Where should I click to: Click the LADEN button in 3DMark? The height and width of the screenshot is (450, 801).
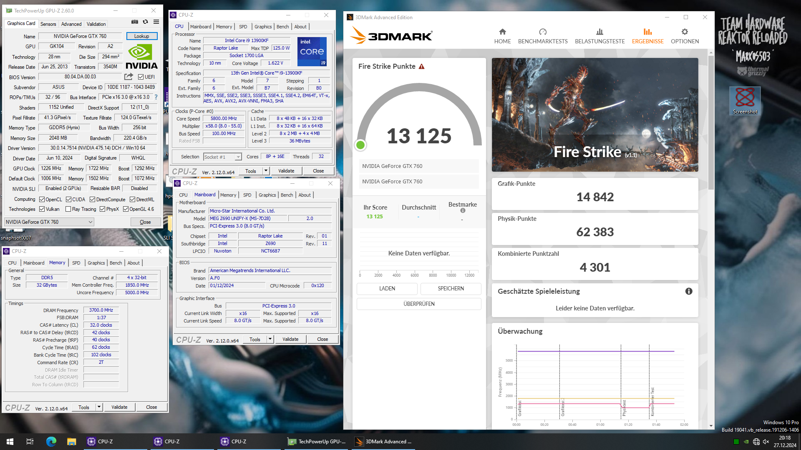point(387,288)
